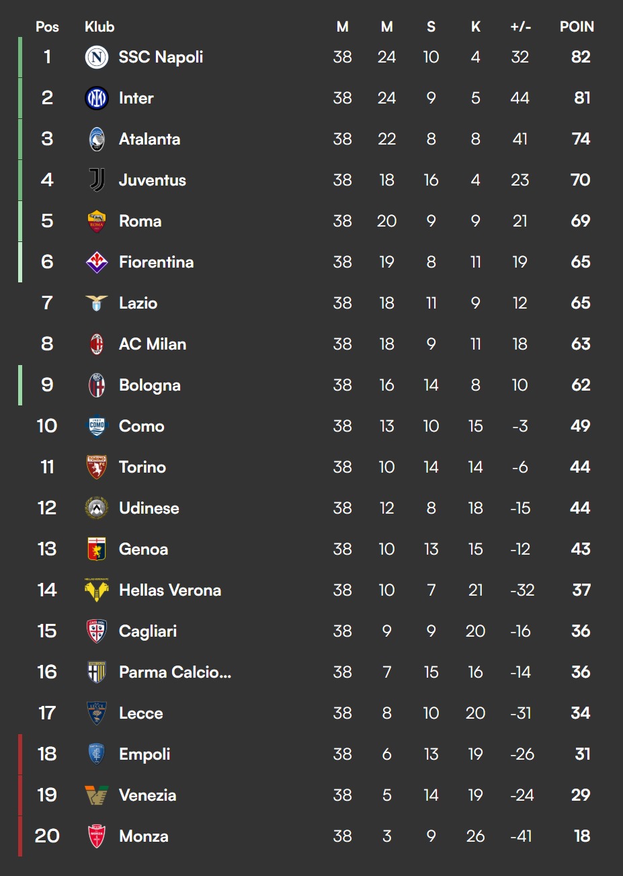This screenshot has width=623, height=876.
Task: Click Udinese's 44 points value
Action: tap(580, 508)
